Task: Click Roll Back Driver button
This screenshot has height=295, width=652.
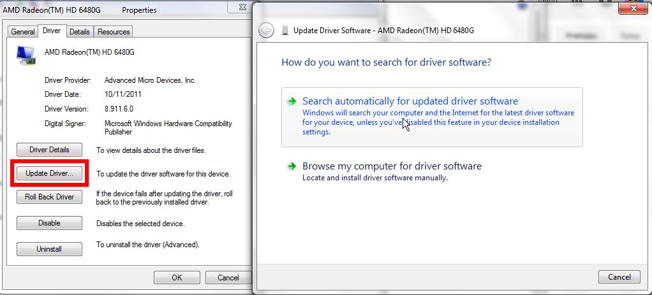Action: pos(50,197)
